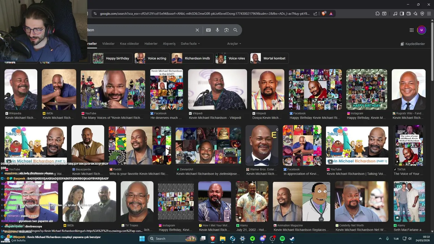Screen dimensions: 434x244
Task: Open the DeviantArt collage image result
Action: 208,145
